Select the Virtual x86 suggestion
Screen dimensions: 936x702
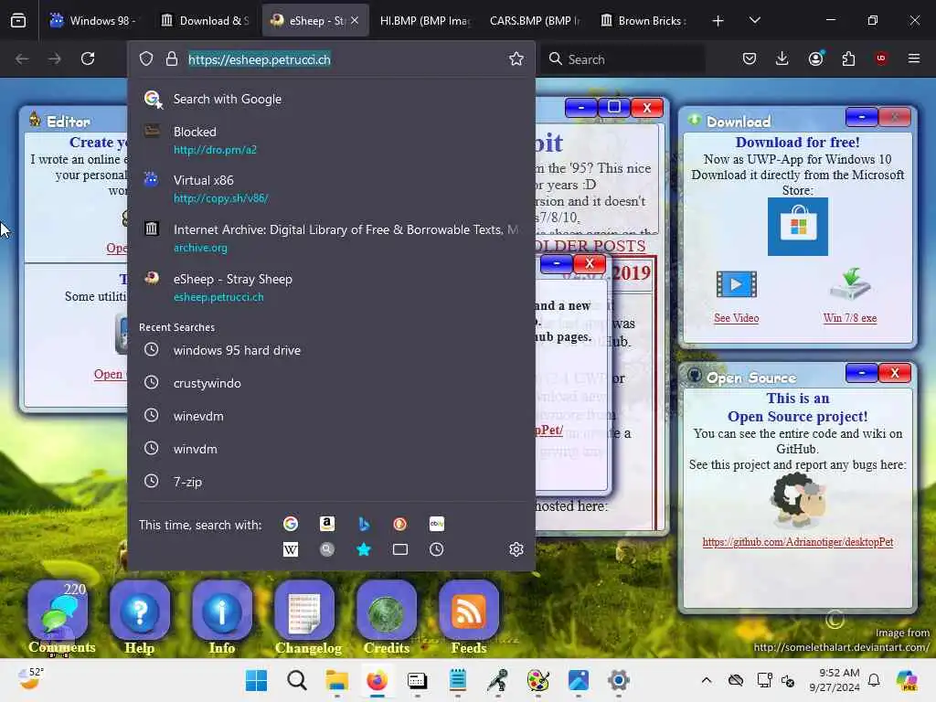tap(331, 188)
